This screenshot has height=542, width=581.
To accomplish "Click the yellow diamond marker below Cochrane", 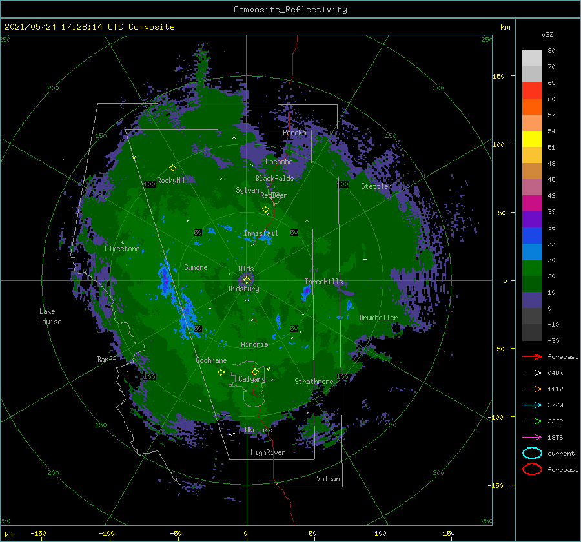I will (x=221, y=373).
